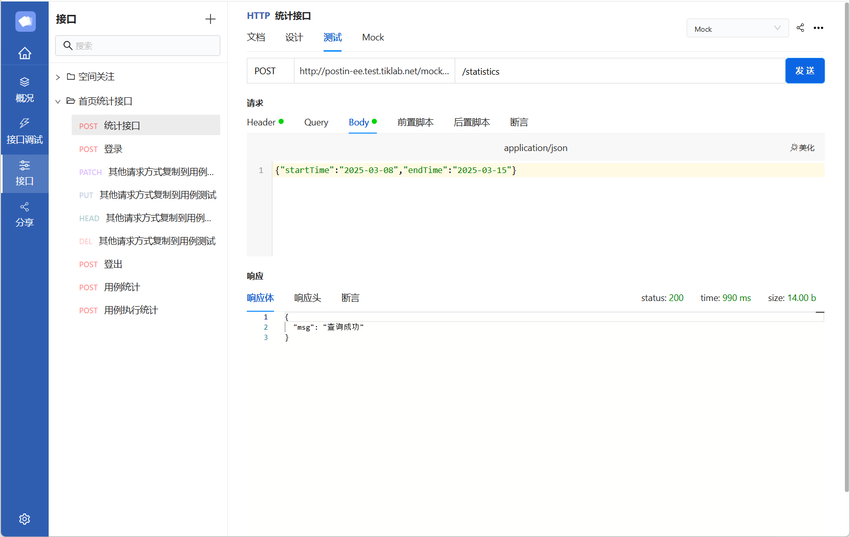Open the POST method selector
850x537 pixels.
270,71
